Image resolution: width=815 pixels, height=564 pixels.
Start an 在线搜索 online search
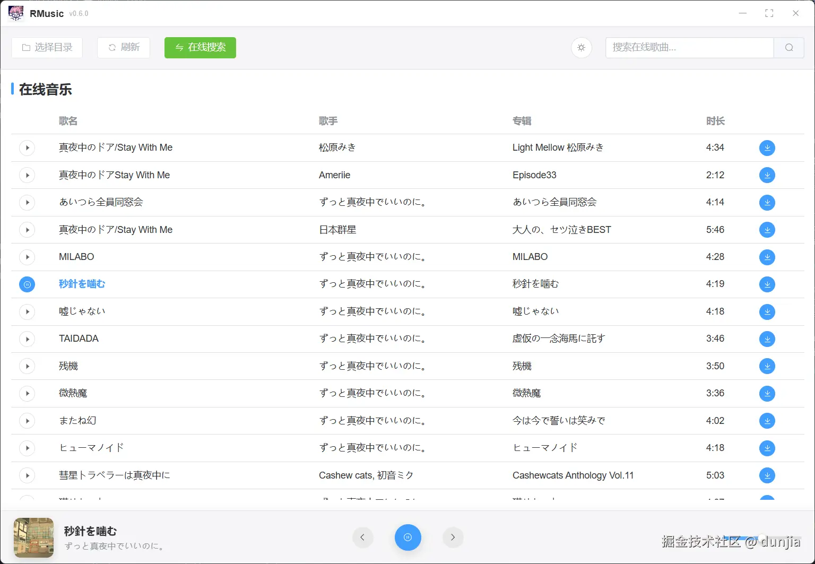[200, 47]
